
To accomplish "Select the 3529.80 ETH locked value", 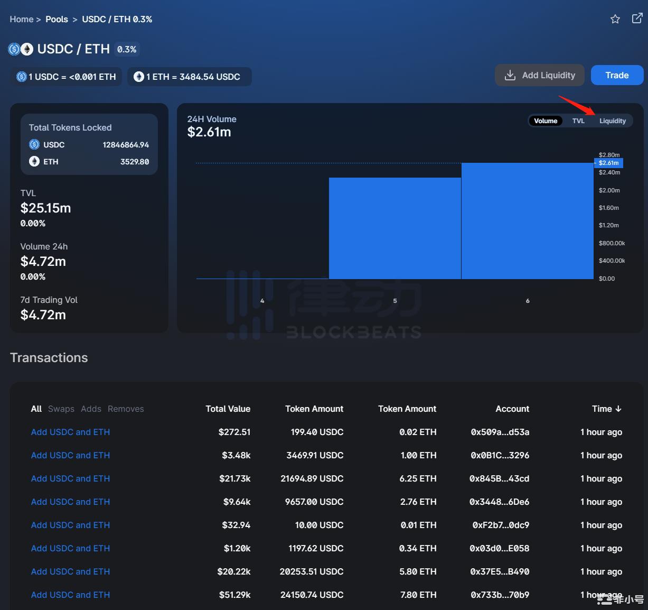I will pos(135,162).
